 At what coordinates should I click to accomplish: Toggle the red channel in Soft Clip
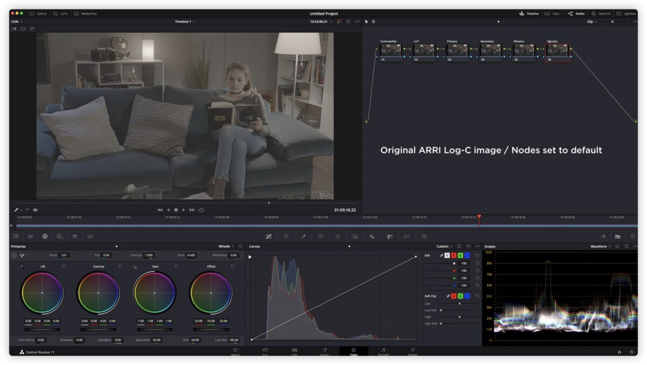(454, 296)
